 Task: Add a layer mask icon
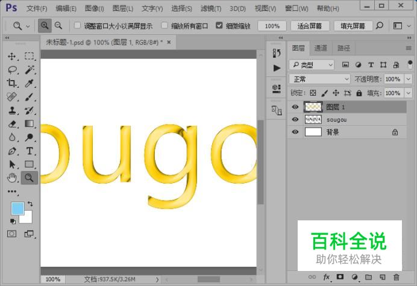340,277
